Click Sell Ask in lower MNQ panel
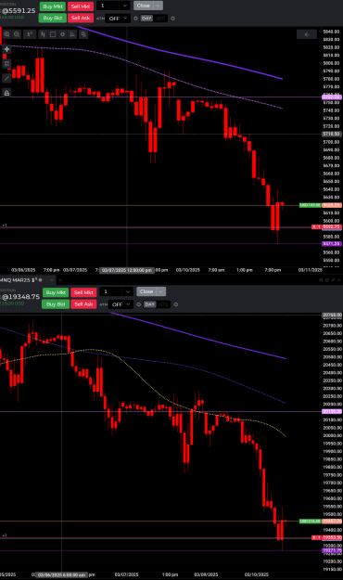Image resolution: width=343 pixels, height=580 pixels. pyautogui.click(x=83, y=304)
